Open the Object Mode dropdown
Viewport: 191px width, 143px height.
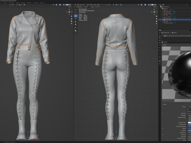point(81,5)
